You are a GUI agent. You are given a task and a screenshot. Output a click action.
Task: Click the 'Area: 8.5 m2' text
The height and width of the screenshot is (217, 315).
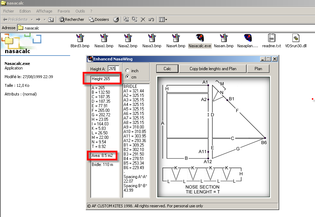(x=102, y=156)
